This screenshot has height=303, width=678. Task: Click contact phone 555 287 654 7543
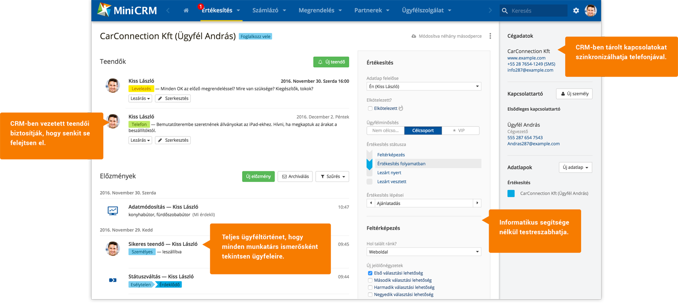tap(525, 137)
